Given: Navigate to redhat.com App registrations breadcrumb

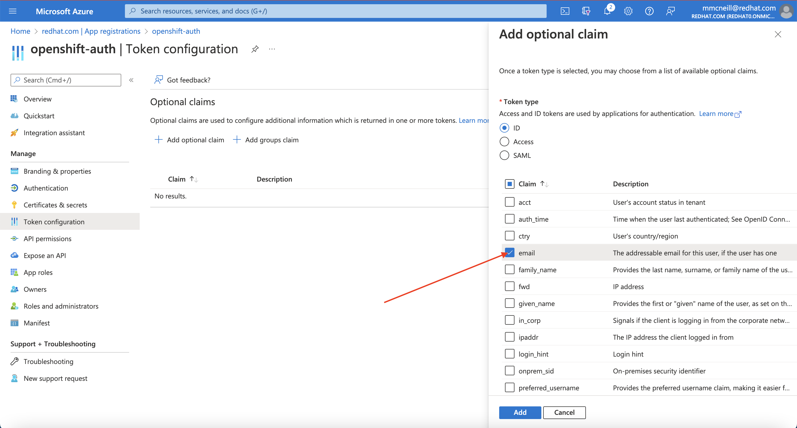Looking at the screenshot, I should click(91, 31).
